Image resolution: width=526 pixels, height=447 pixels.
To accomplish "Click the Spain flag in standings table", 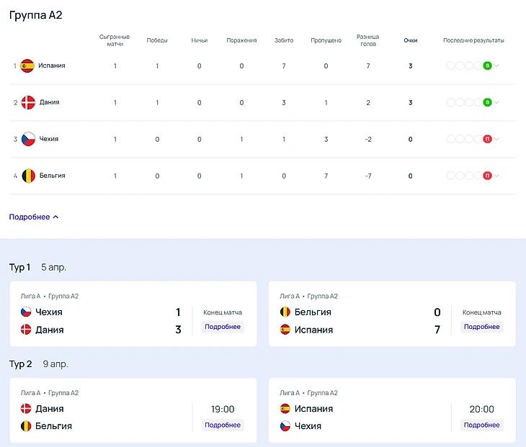I will [28, 66].
